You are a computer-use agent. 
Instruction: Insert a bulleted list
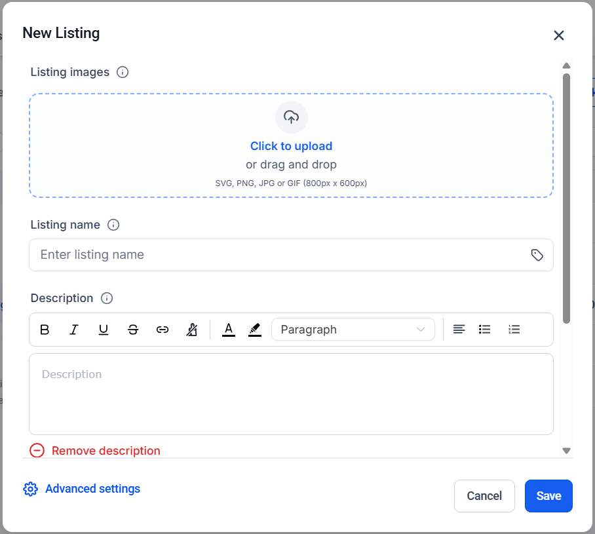(x=484, y=330)
